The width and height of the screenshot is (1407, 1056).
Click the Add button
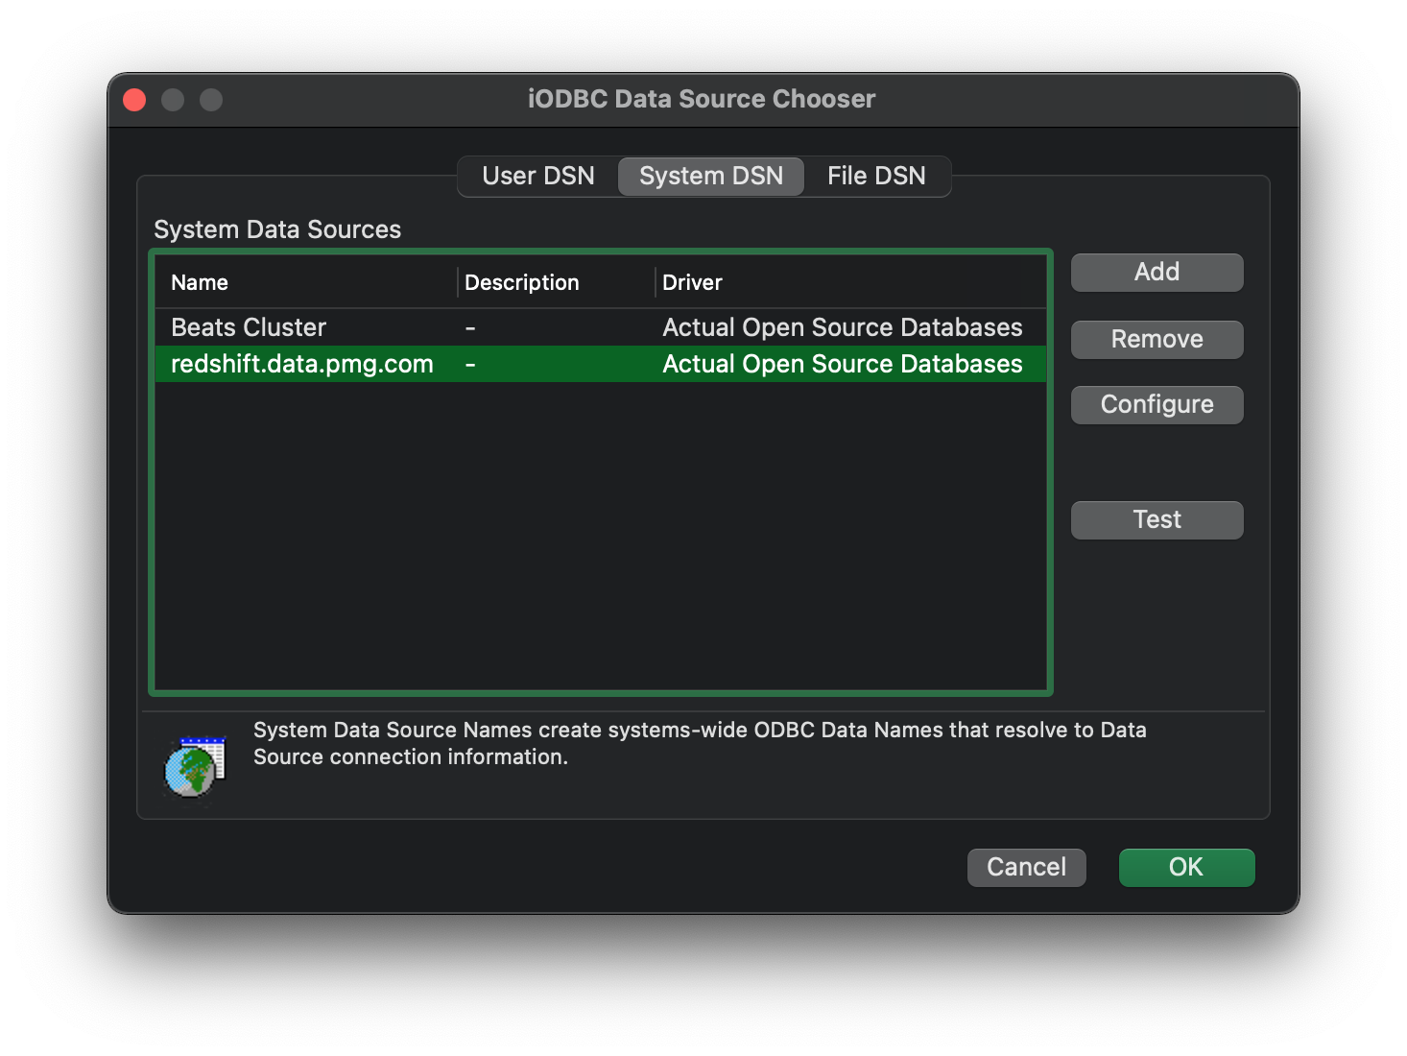pyautogui.click(x=1157, y=272)
